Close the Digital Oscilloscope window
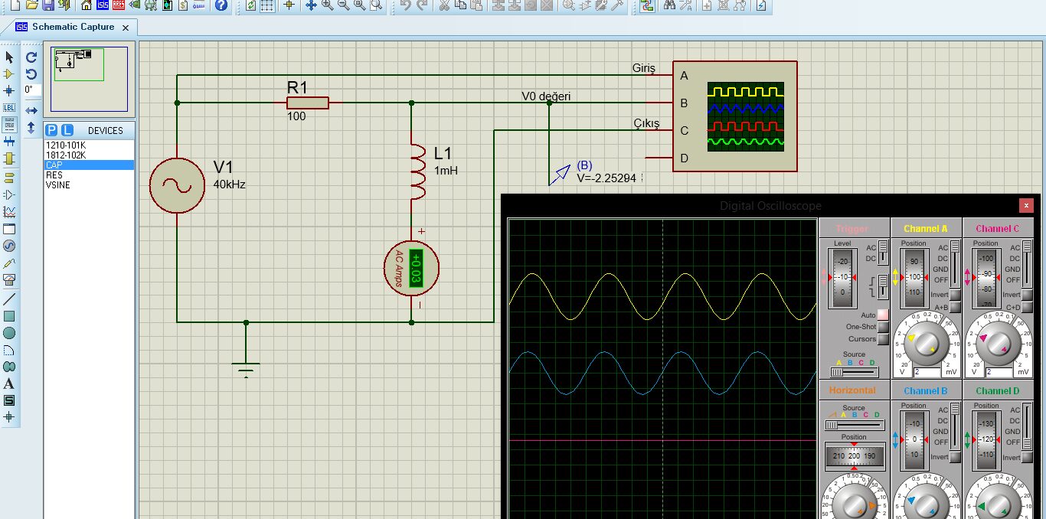This screenshot has width=1046, height=519. pyautogui.click(x=1026, y=205)
